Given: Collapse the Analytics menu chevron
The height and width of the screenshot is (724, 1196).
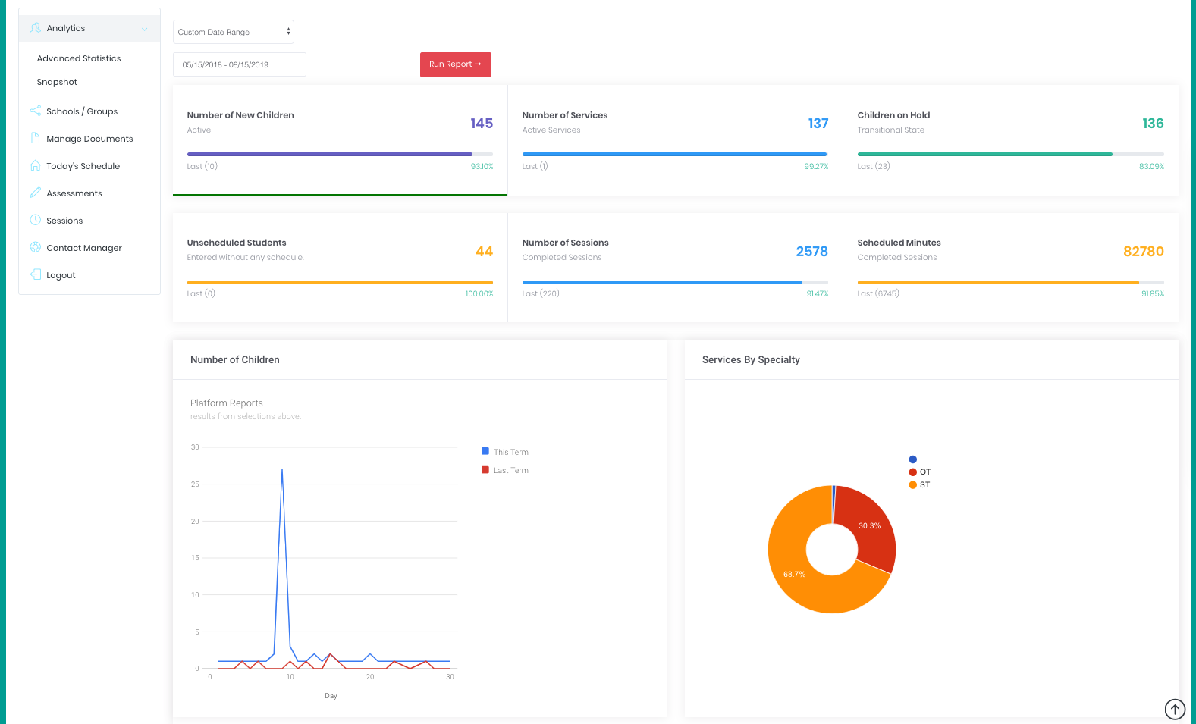Looking at the screenshot, I should pyautogui.click(x=144, y=29).
